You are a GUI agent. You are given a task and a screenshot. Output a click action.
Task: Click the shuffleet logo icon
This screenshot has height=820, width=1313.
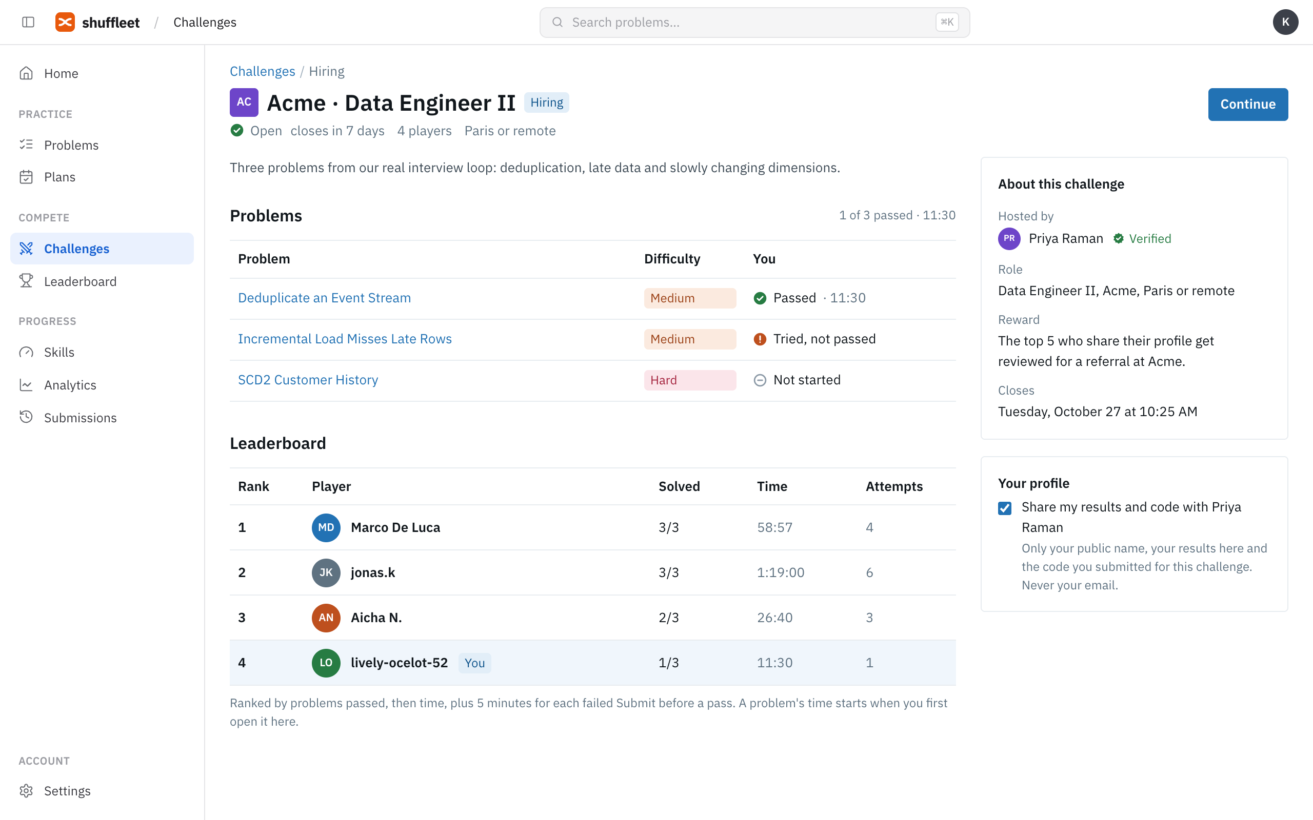pyautogui.click(x=65, y=22)
